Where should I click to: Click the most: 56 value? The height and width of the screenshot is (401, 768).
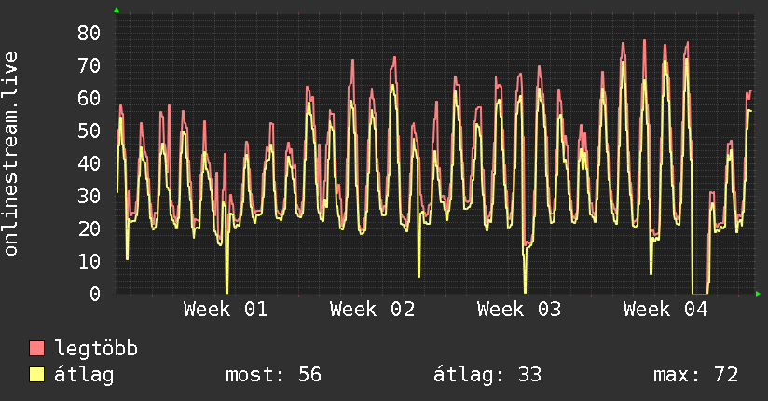[273, 375]
